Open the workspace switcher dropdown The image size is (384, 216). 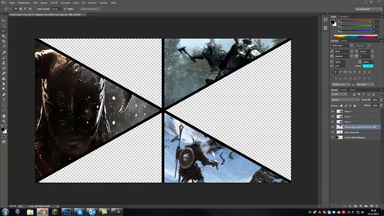[368, 9]
